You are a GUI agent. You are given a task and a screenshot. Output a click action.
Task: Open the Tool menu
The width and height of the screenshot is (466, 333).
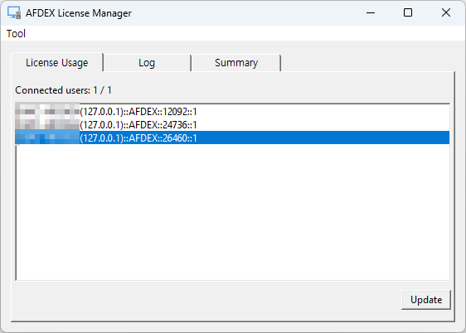pos(16,33)
